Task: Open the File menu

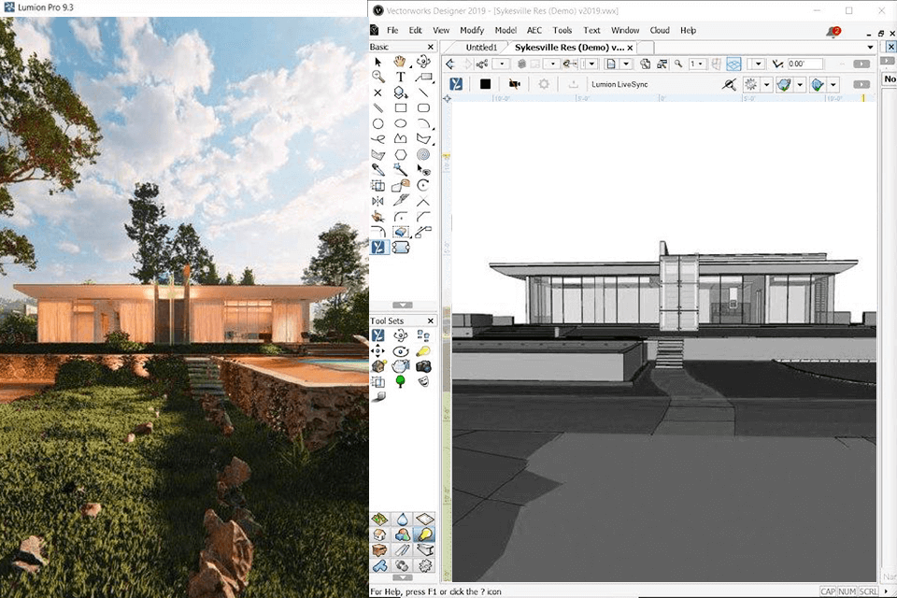Action: pyautogui.click(x=392, y=30)
